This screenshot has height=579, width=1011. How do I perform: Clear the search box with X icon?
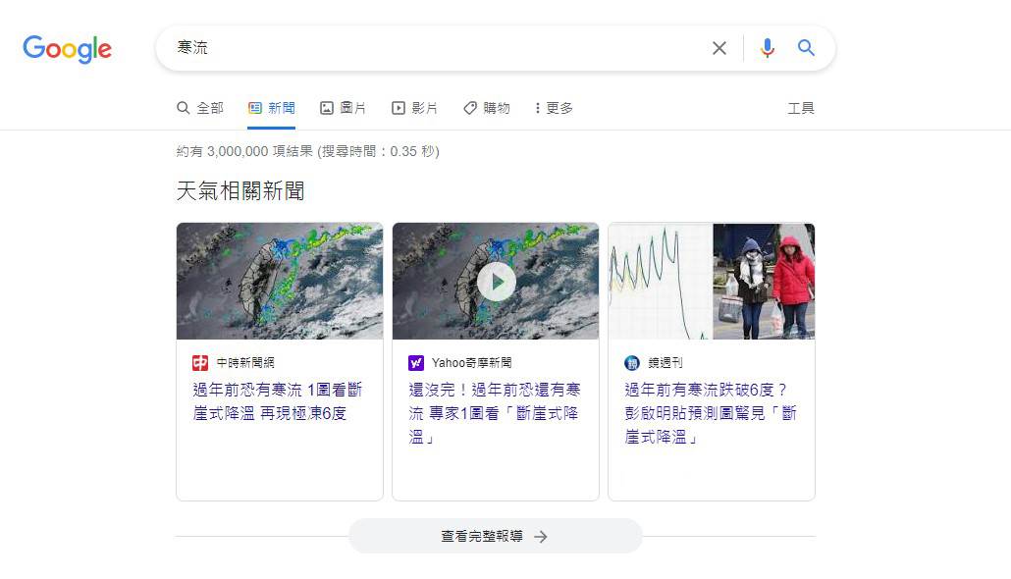(x=719, y=48)
